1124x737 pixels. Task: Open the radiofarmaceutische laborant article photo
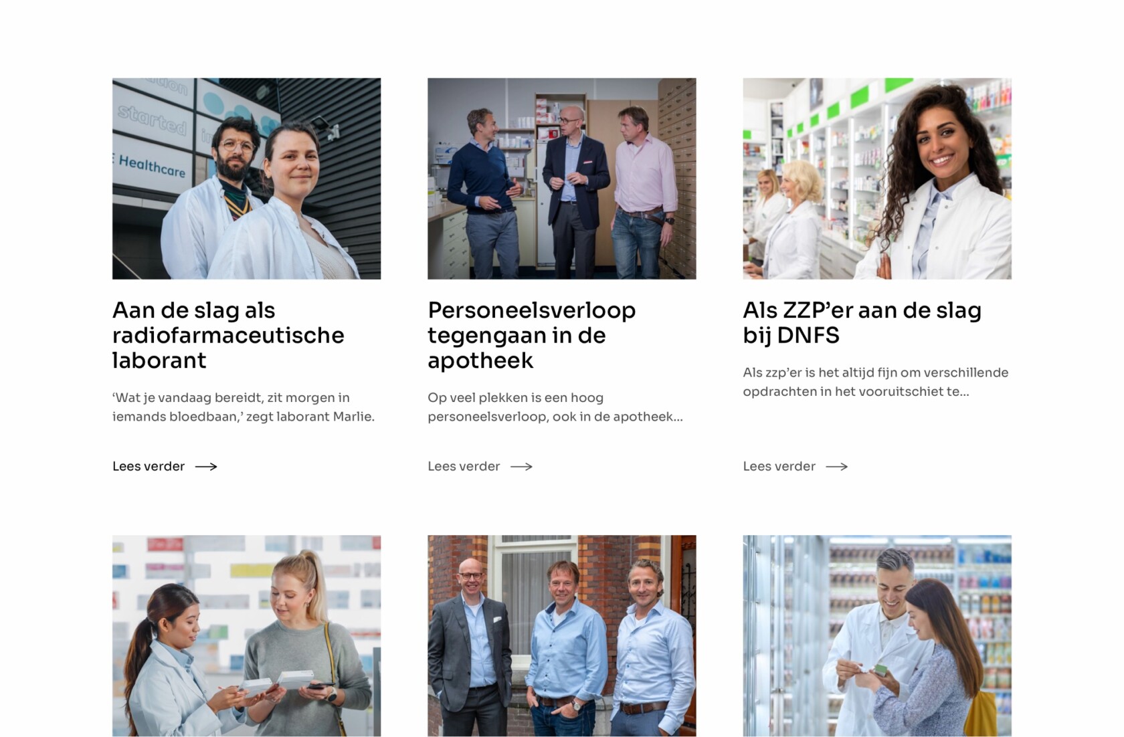[246, 179]
